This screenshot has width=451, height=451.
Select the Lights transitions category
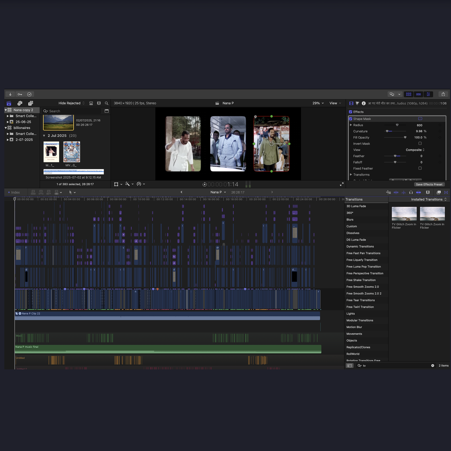tap(351, 314)
